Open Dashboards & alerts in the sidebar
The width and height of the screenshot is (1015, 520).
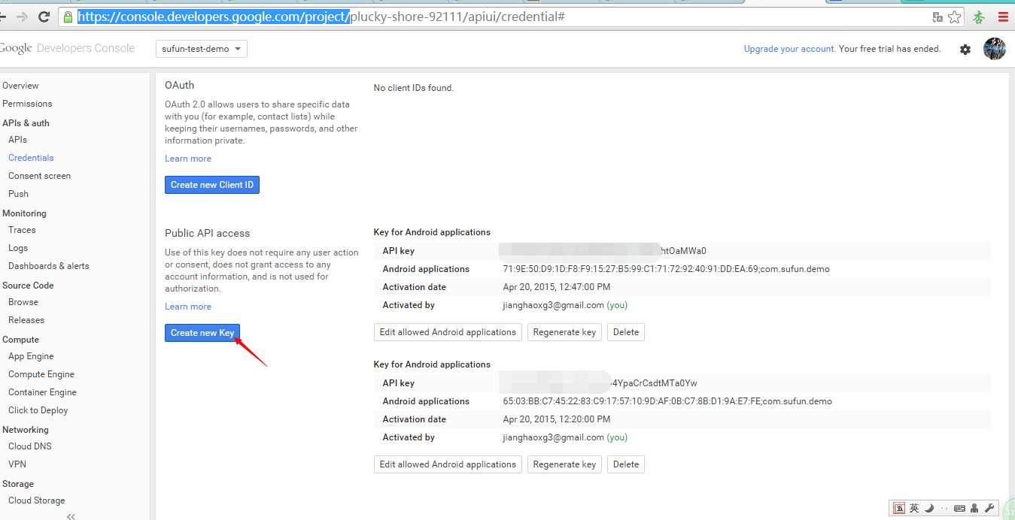coord(48,266)
